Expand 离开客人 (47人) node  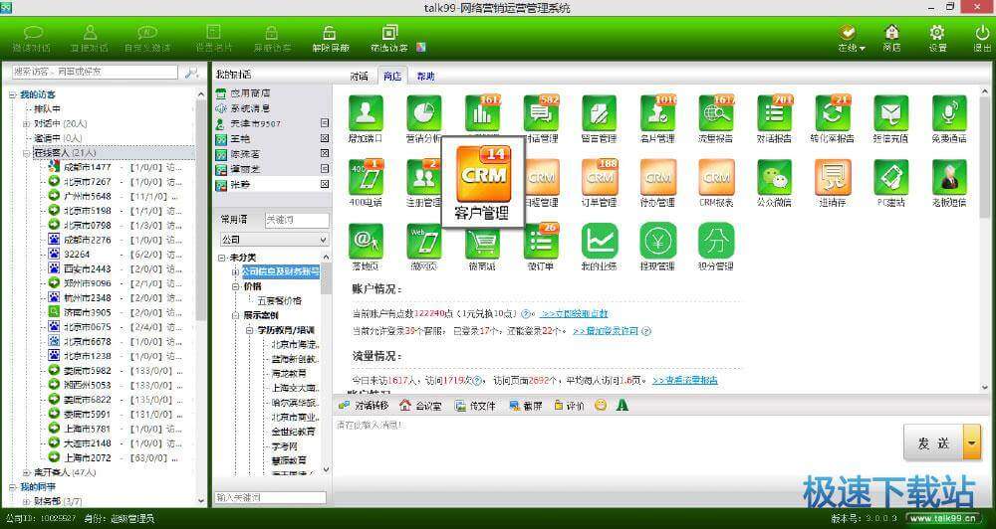pos(26,472)
